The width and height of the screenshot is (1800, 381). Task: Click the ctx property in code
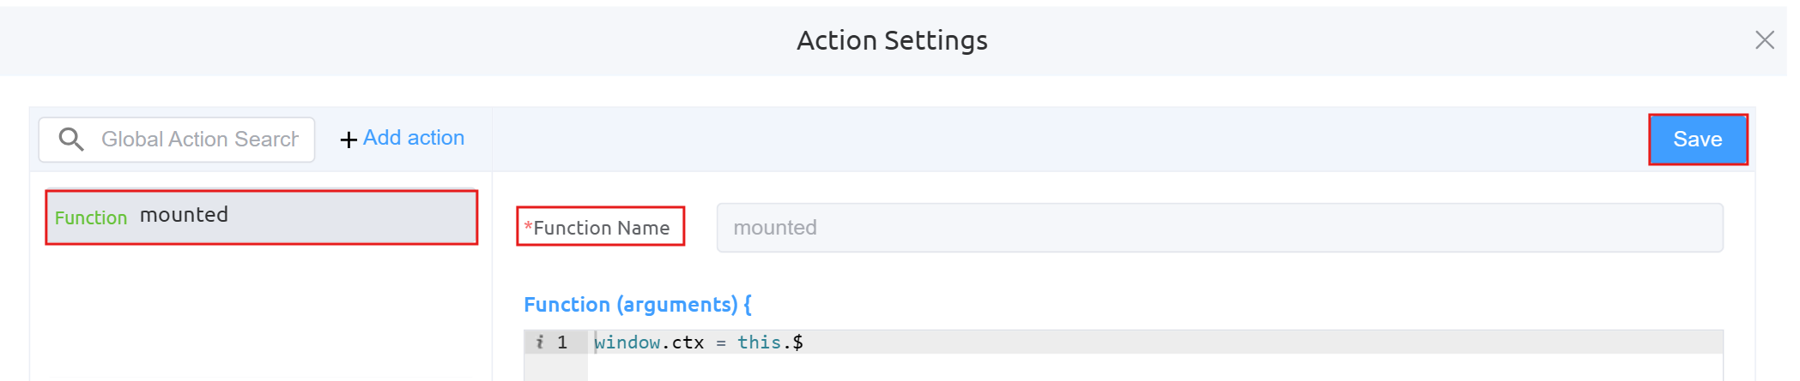688,342
